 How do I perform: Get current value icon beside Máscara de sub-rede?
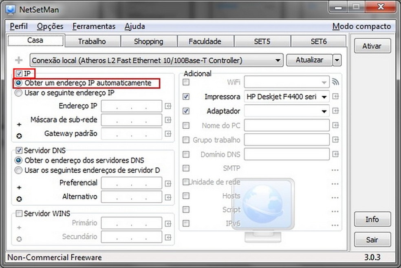pos(168,120)
